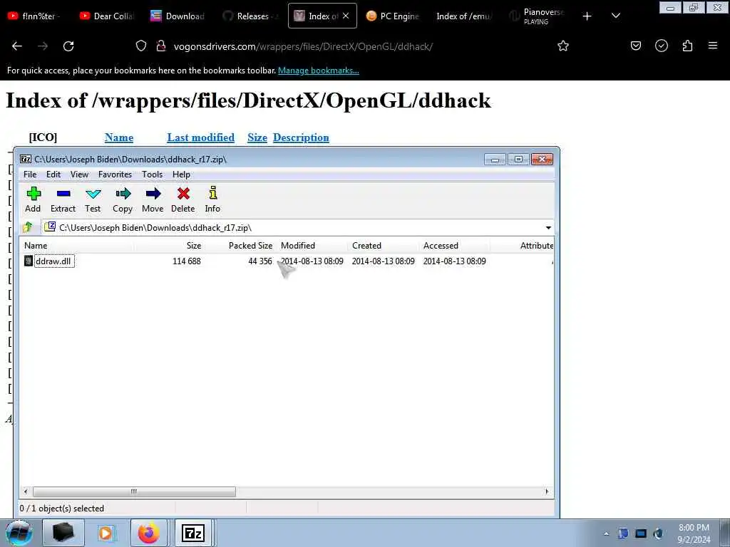Go up one folder level in 7-Zip
This screenshot has height=547, width=730.
coord(28,227)
